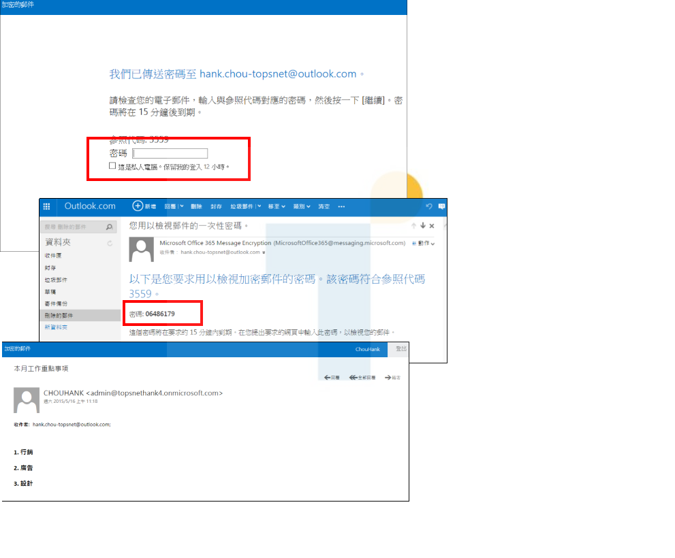Click the subject 本月工作重點事項
Viewport: 675px width, 558px height.
pos(41,368)
